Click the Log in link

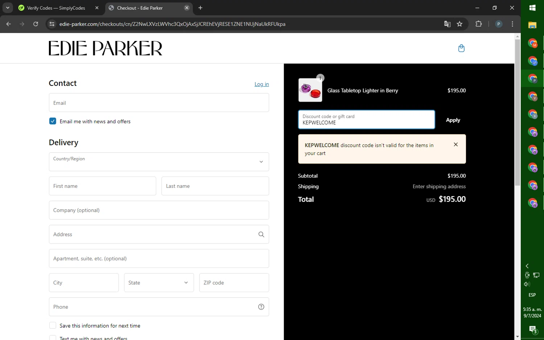pos(262,84)
